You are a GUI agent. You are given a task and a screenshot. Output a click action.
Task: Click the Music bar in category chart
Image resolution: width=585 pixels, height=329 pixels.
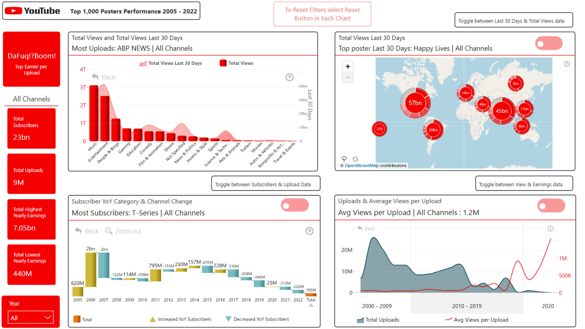pos(94,113)
